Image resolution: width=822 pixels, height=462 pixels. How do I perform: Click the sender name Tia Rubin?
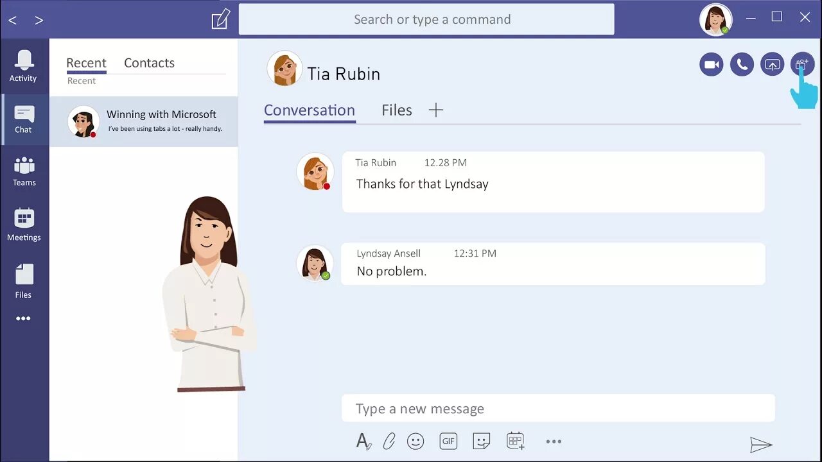click(376, 163)
